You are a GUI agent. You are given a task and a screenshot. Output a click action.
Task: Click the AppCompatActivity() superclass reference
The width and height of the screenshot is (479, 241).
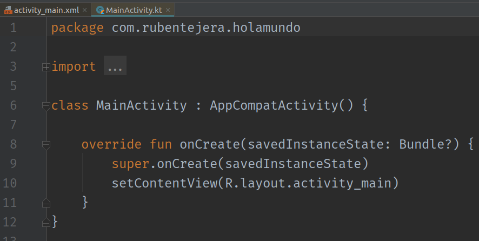pos(281,106)
